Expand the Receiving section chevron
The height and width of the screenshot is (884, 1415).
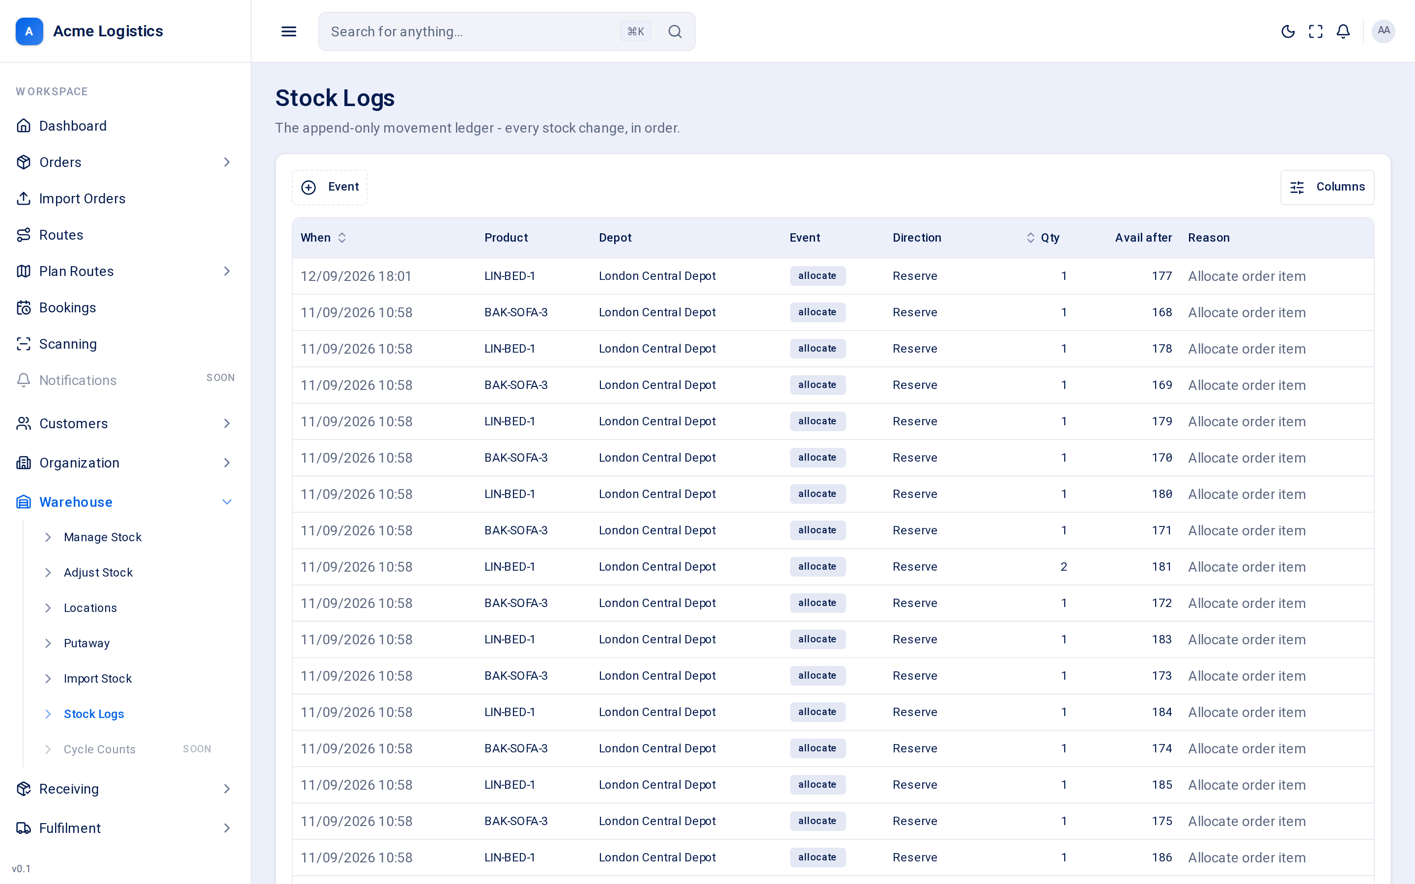point(227,789)
